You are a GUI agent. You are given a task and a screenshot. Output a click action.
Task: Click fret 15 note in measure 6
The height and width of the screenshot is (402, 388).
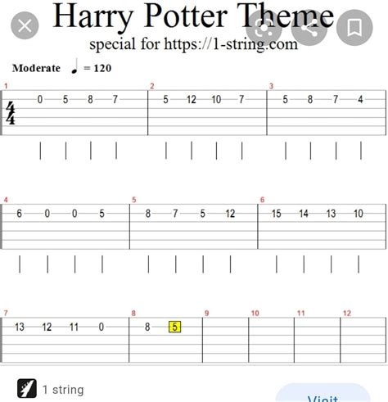coord(276,214)
